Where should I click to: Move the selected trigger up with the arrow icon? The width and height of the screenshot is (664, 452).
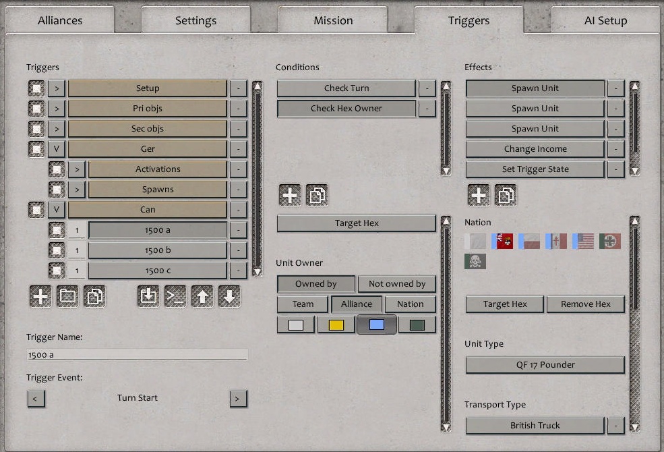click(202, 295)
